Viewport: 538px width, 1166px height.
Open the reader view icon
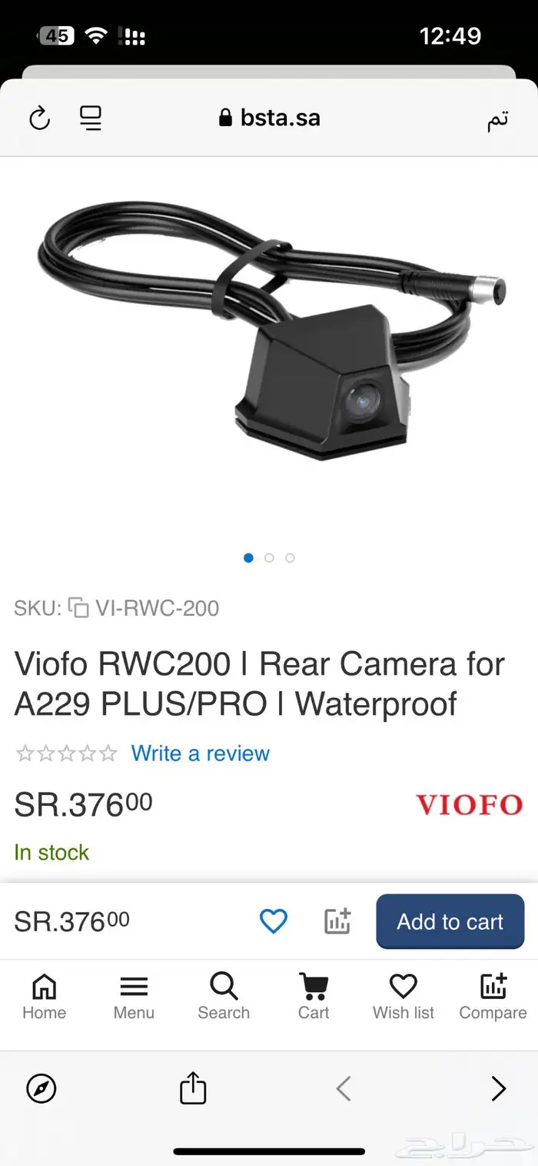pos(91,119)
